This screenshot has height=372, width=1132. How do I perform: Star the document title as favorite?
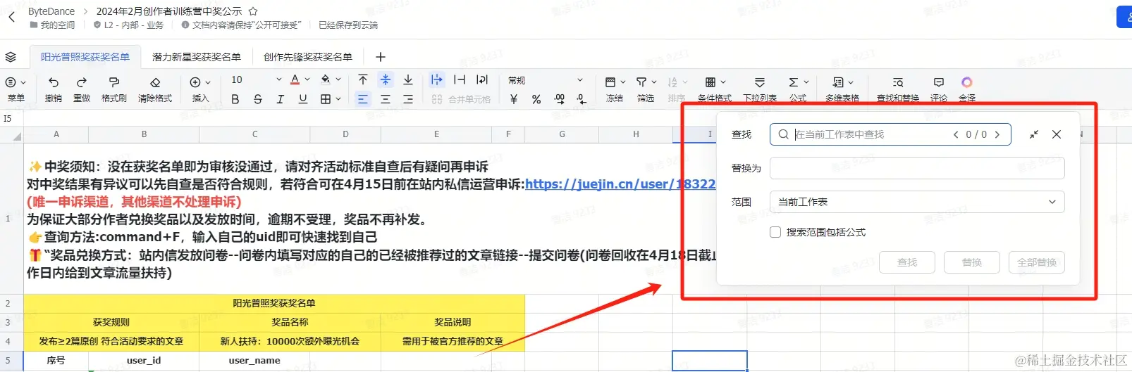253,11
